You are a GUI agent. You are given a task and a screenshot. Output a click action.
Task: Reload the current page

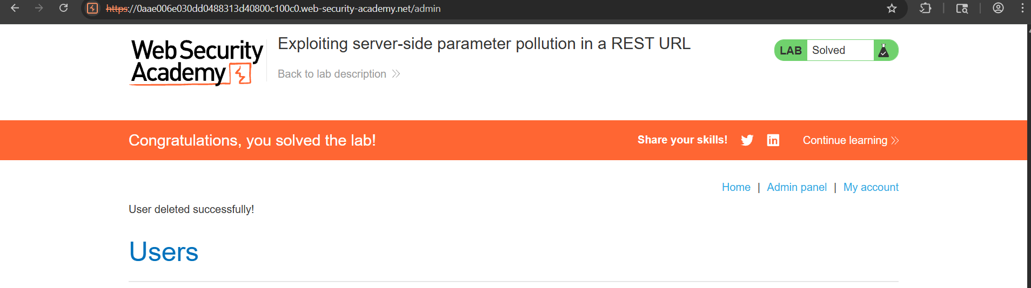(63, 8)
